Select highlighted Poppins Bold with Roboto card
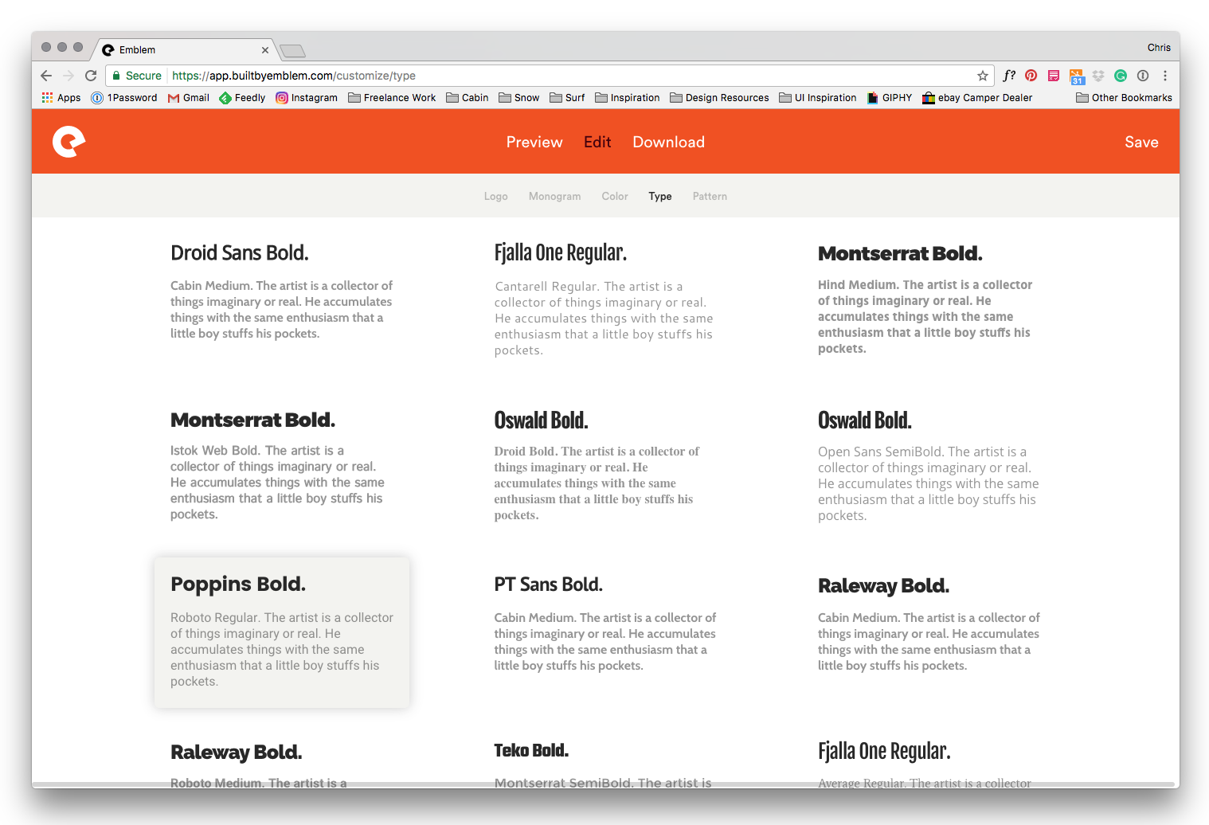 click(x=282, y=632)
